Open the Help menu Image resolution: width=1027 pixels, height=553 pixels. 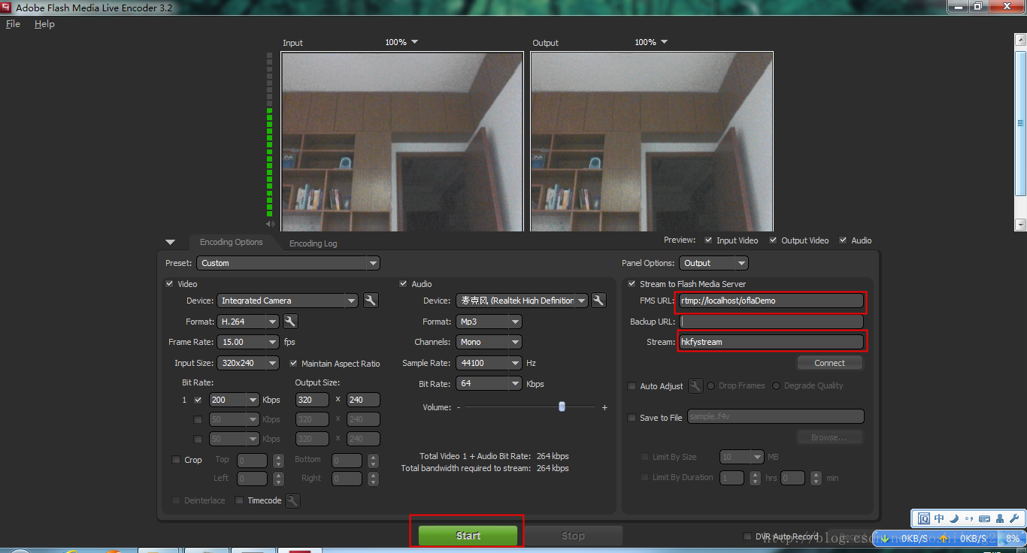[x=44, y=24]
